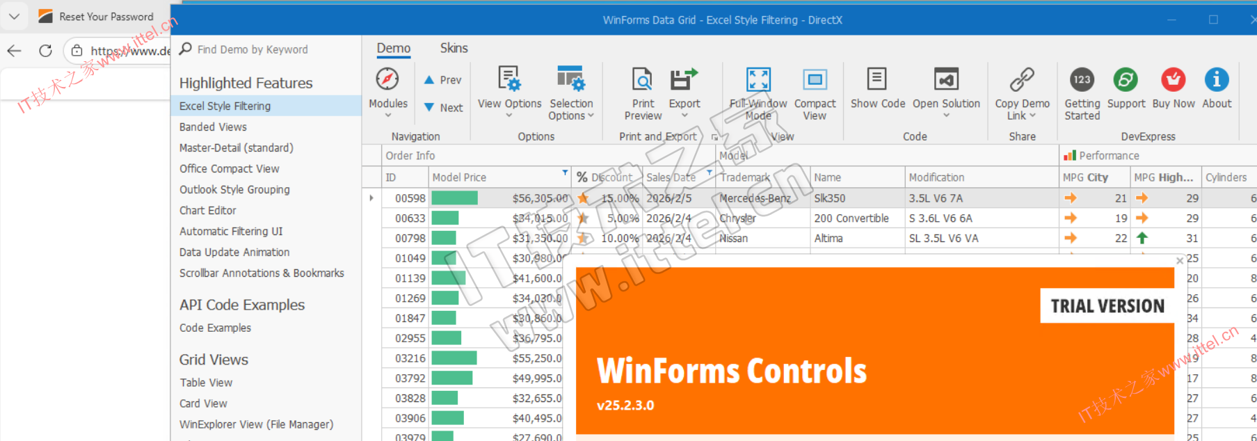Click the Show Code icon
Screen dimensions: 1257x441
pos(876,80)
